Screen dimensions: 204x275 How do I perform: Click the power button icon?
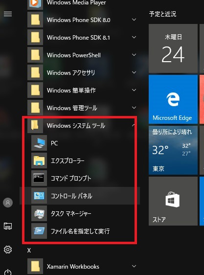pyautogui.click(x=8, y=272)
